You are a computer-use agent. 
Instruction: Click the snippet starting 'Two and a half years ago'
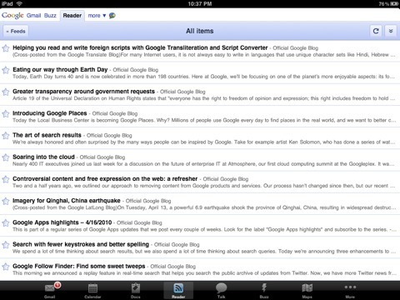[203, 186]
